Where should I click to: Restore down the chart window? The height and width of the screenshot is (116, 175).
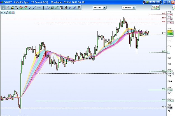tap(169, 2)
